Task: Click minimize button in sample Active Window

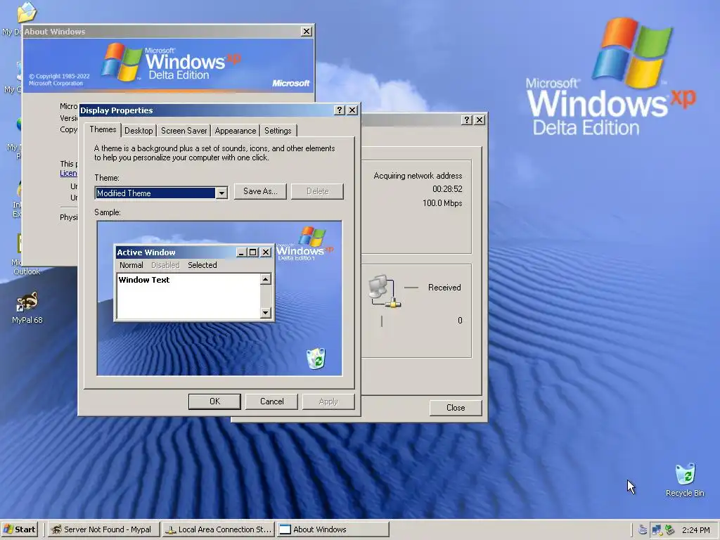Action: (x=242, y=252)
